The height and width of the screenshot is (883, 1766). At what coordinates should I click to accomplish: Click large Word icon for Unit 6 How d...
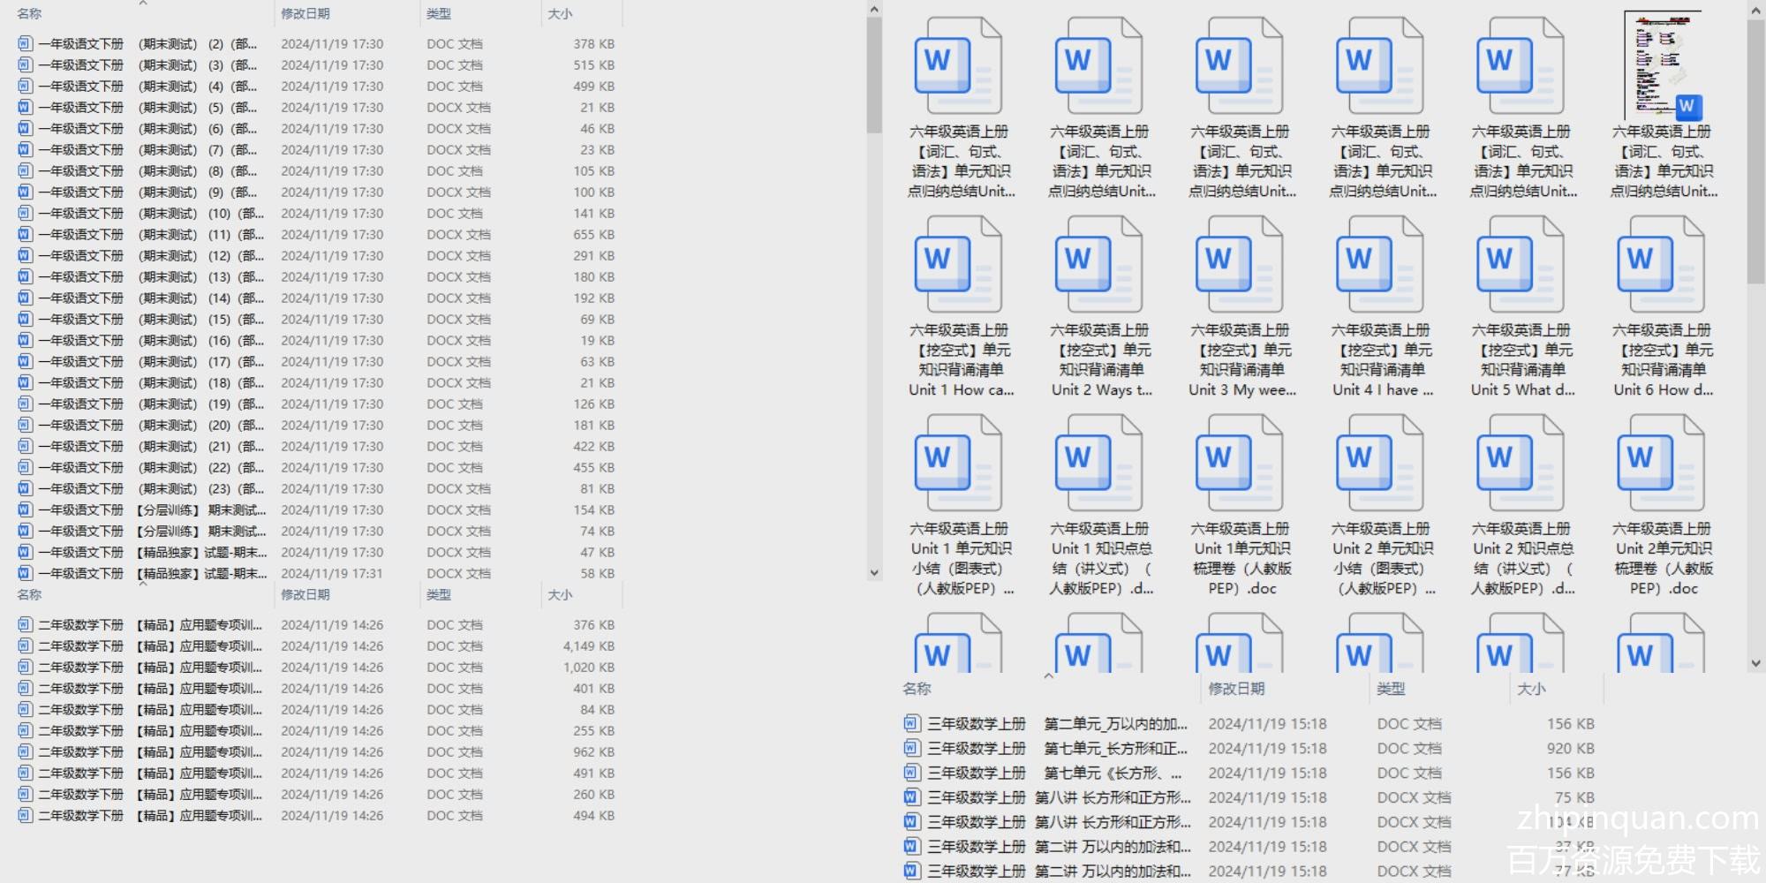[1661, 264]
